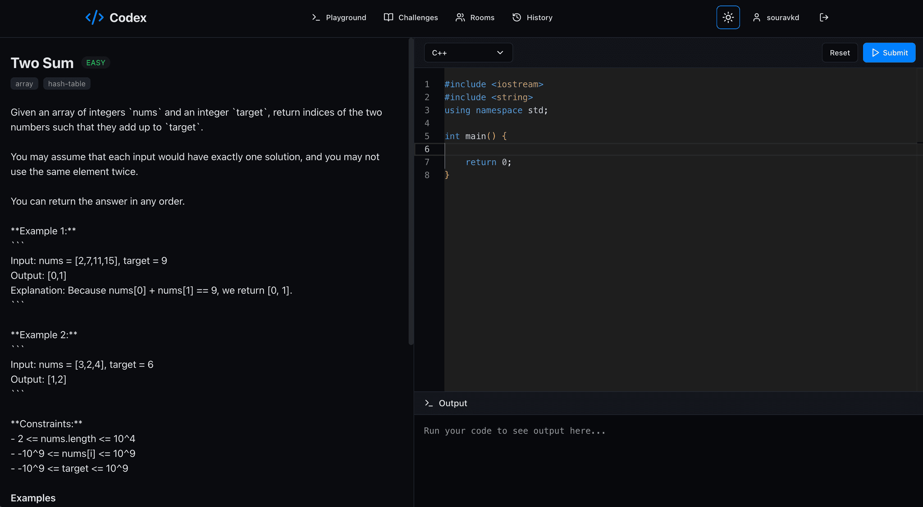Click the Playground terminal icon
The height and width of the screenshot is (507, 923).
pos(316,18)
